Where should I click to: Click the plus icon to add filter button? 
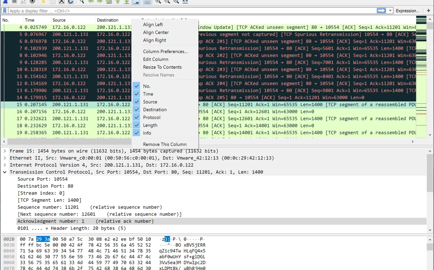click(x=428, y=11)
